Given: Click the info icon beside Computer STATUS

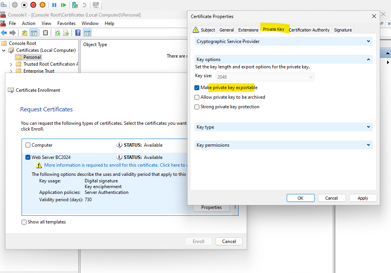Looking at the screenshot, I should coord(119,145).
